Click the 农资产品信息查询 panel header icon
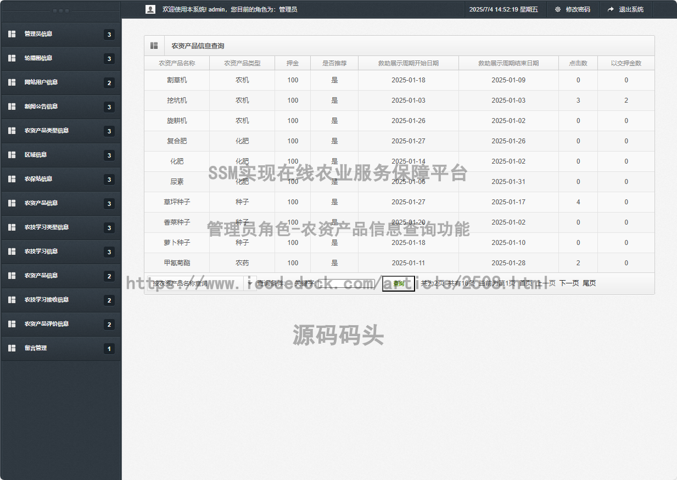677x480 pixels. (154, 46)
